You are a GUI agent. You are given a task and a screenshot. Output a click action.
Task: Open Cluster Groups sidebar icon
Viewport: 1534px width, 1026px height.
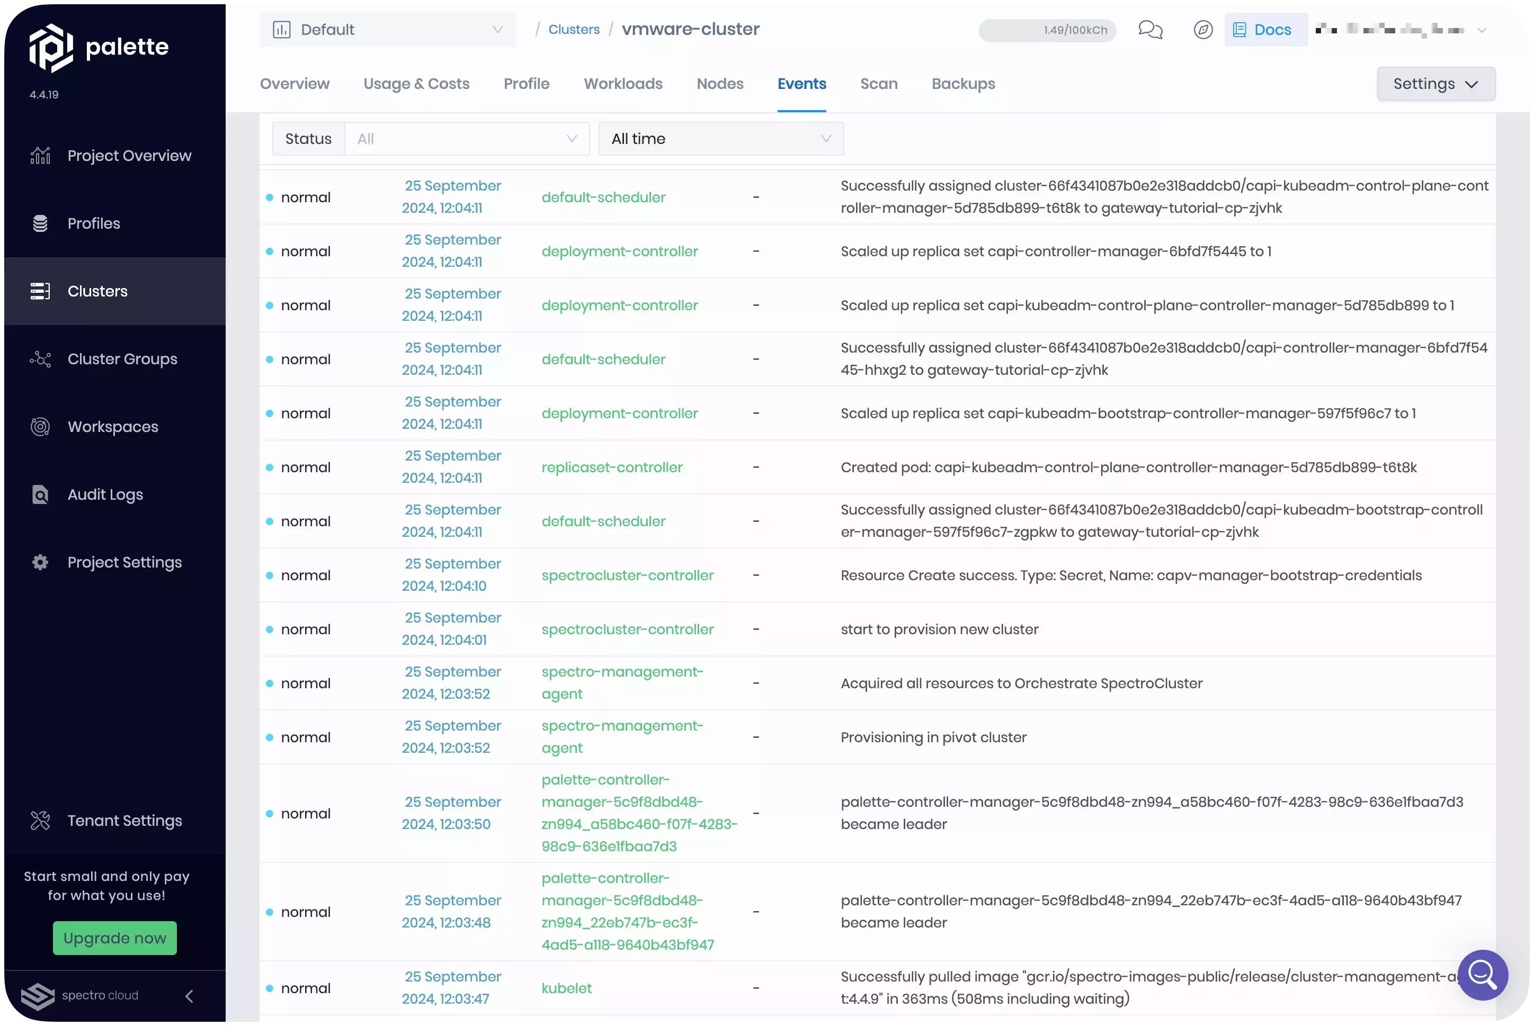click(41, 359)
